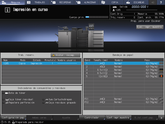Open Configuración pap. button
This screenshot has height=124, width=165.
pyautogui.click(x=13, y=118)
